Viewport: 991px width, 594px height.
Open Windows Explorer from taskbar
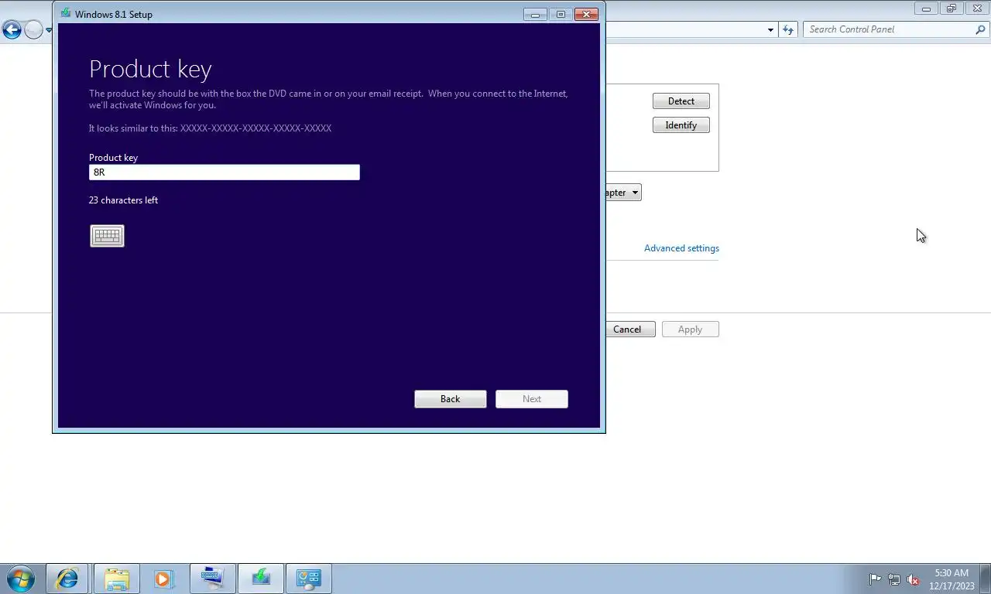tap(117, 579)
